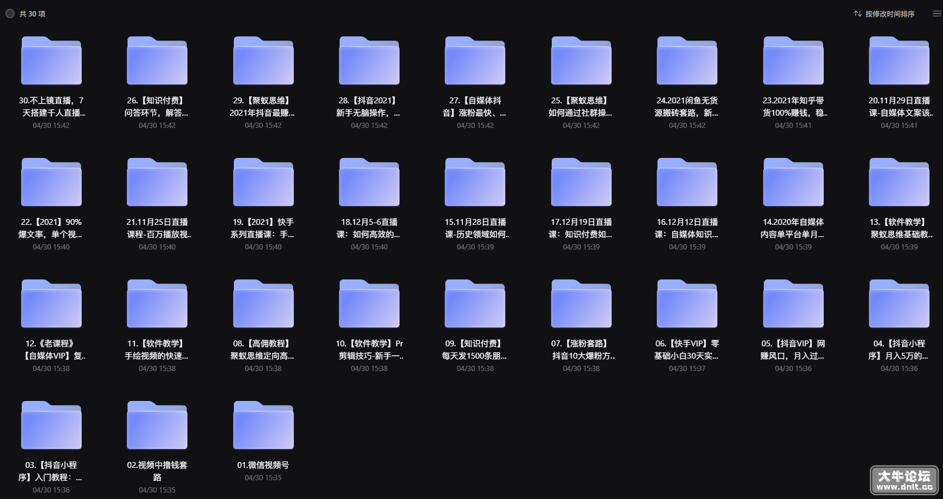Open folder 03.【抖音小程序】入门教程

(51, 425)
